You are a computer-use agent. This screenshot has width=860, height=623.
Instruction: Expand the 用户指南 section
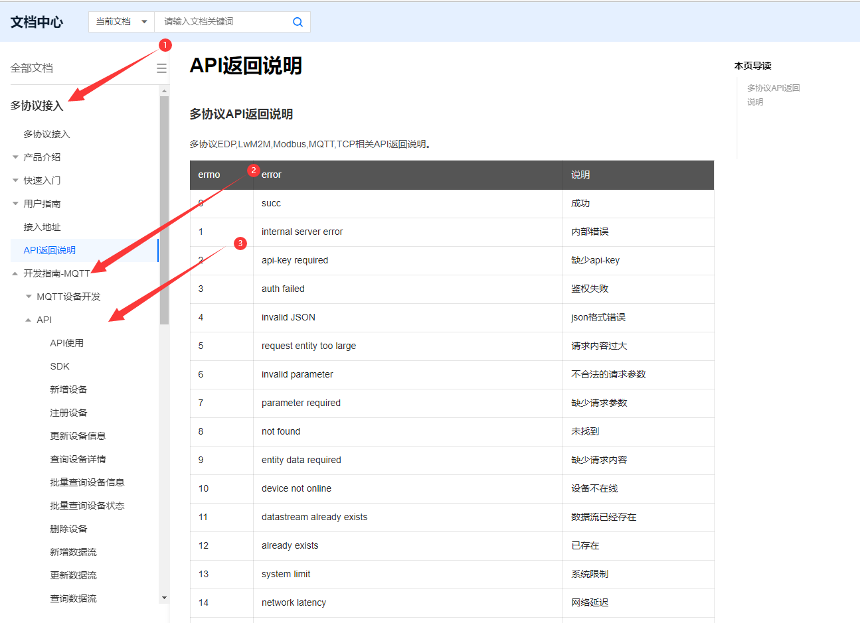pos(44,203)
